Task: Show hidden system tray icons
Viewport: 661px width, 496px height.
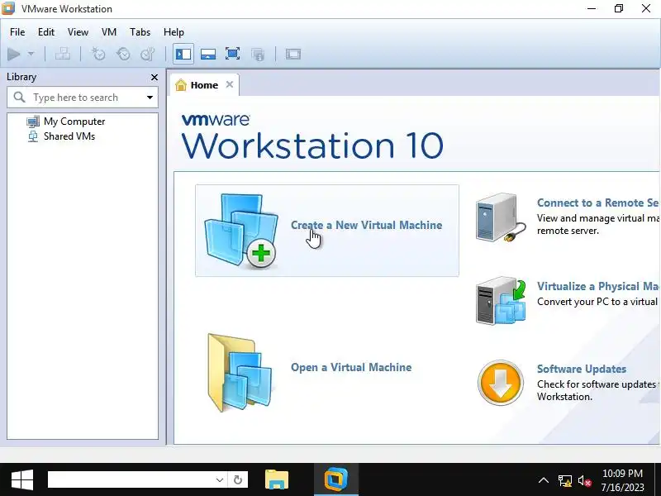Action: [x=544, y=480]
